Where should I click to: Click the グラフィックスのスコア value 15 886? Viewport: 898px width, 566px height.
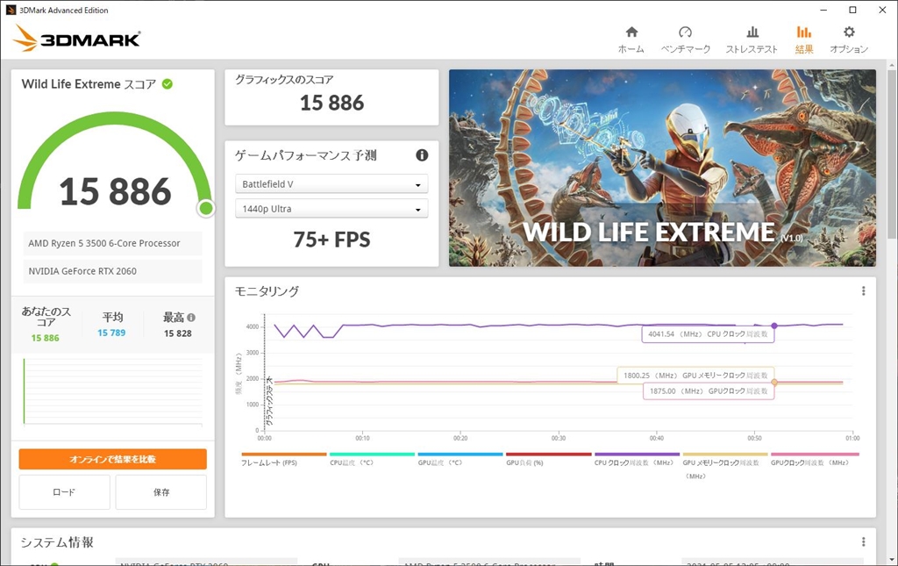331,104
